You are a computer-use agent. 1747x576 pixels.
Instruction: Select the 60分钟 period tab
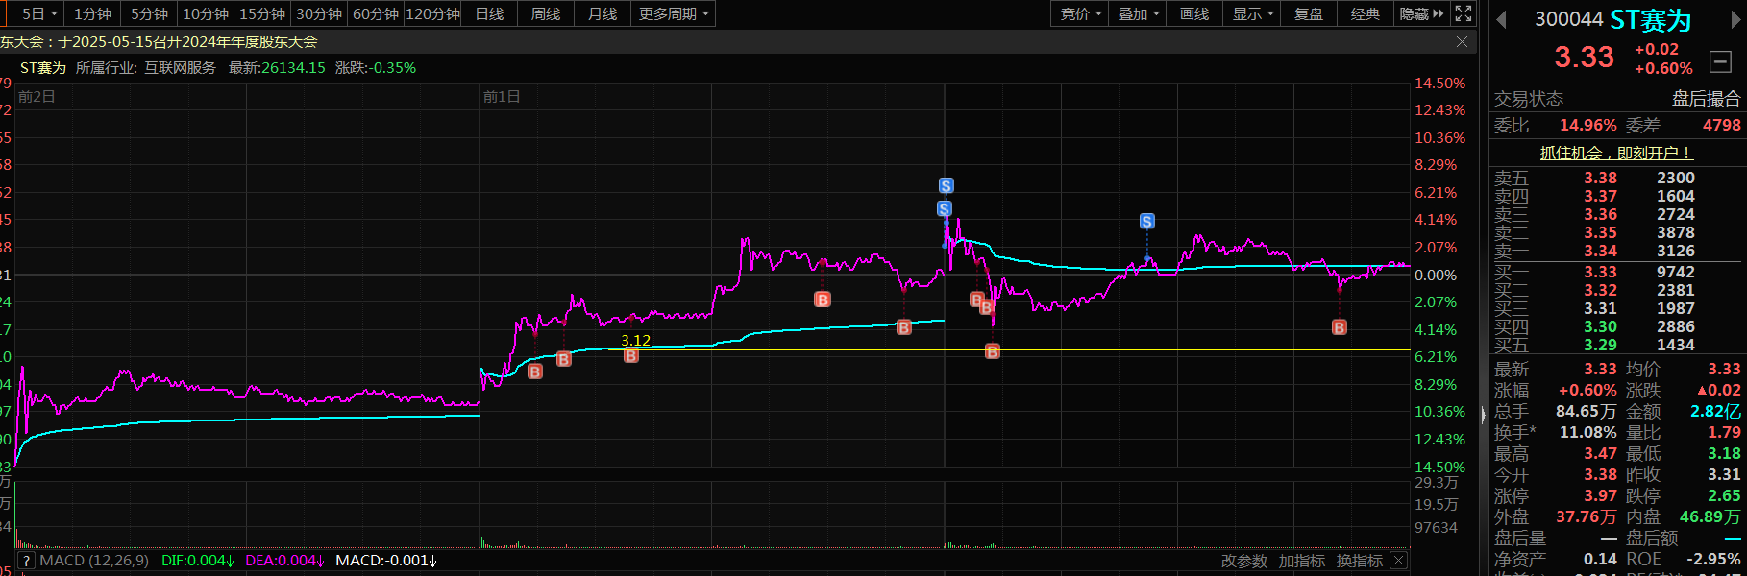point(376,13)
